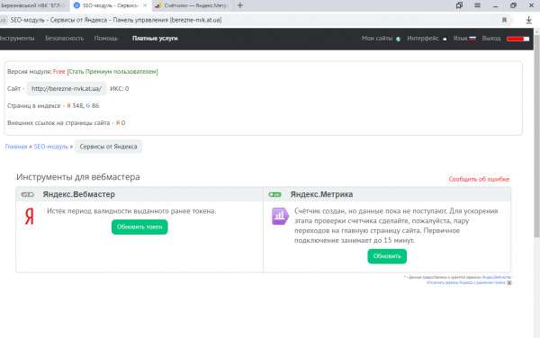The image size is (540, 338).
Task: Click Free version label
Action: click(58, 72)
